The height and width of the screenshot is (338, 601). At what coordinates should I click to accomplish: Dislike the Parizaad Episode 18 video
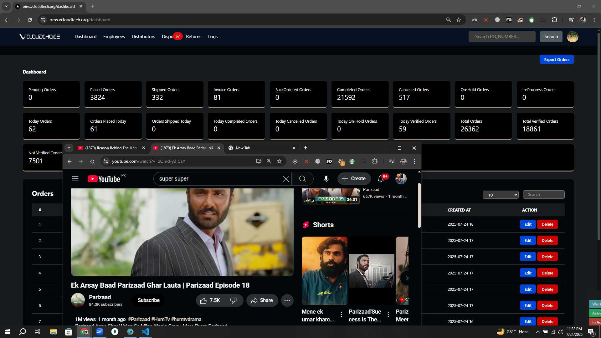pos(234,300)
